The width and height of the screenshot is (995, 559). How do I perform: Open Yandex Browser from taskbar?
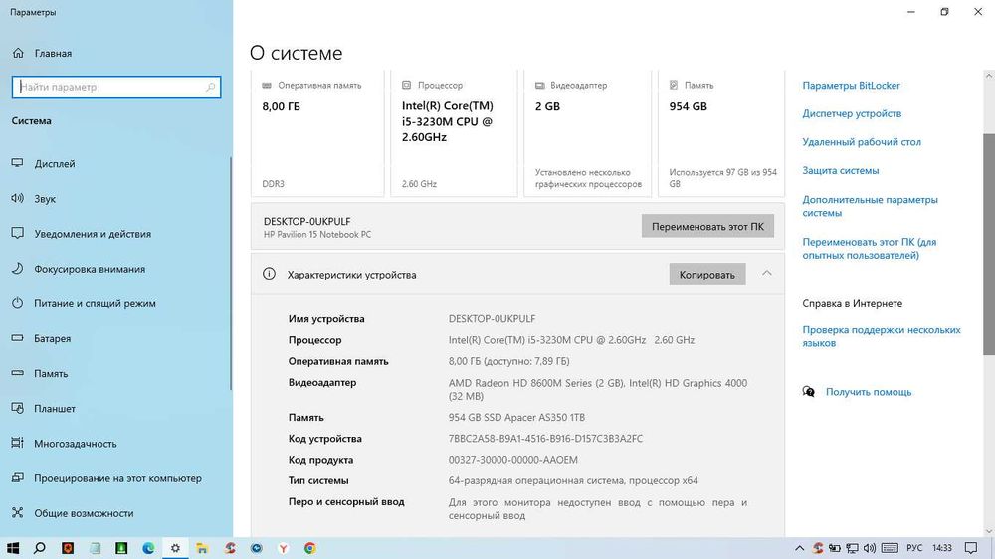(283, 548)
